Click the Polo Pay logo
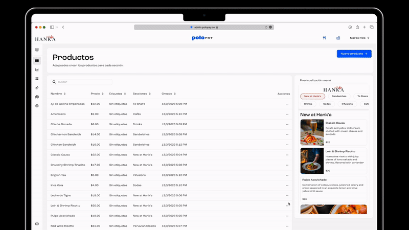The width and height of the screenshot is (409, 230). [202, 38]
